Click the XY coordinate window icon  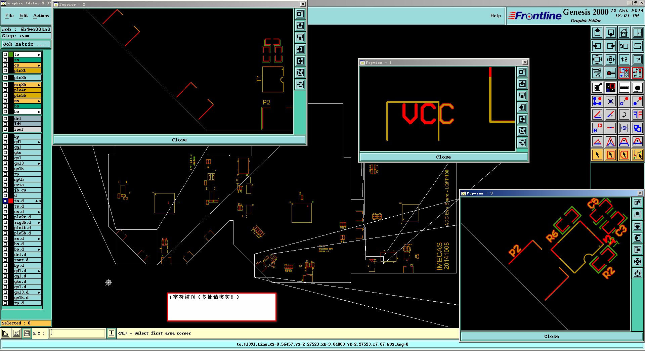[637, 33]
